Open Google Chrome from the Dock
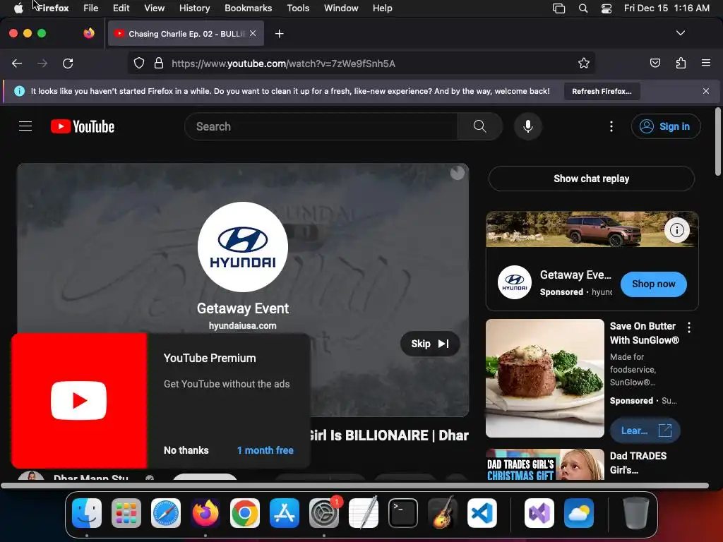The image size is (723, 542). pyautogui.click(x=245, y=513)
